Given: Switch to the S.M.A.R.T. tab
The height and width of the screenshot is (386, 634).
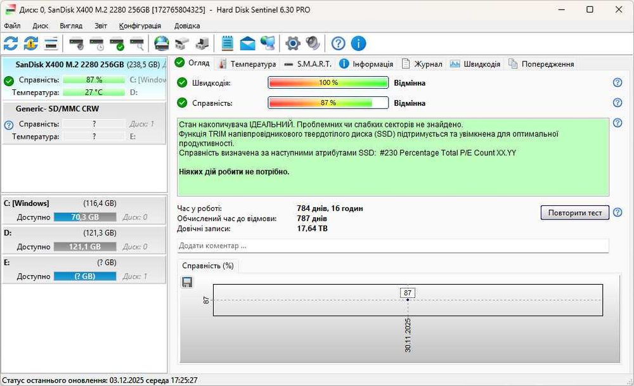Looking at the screenshot, I should tap(307, 64).
